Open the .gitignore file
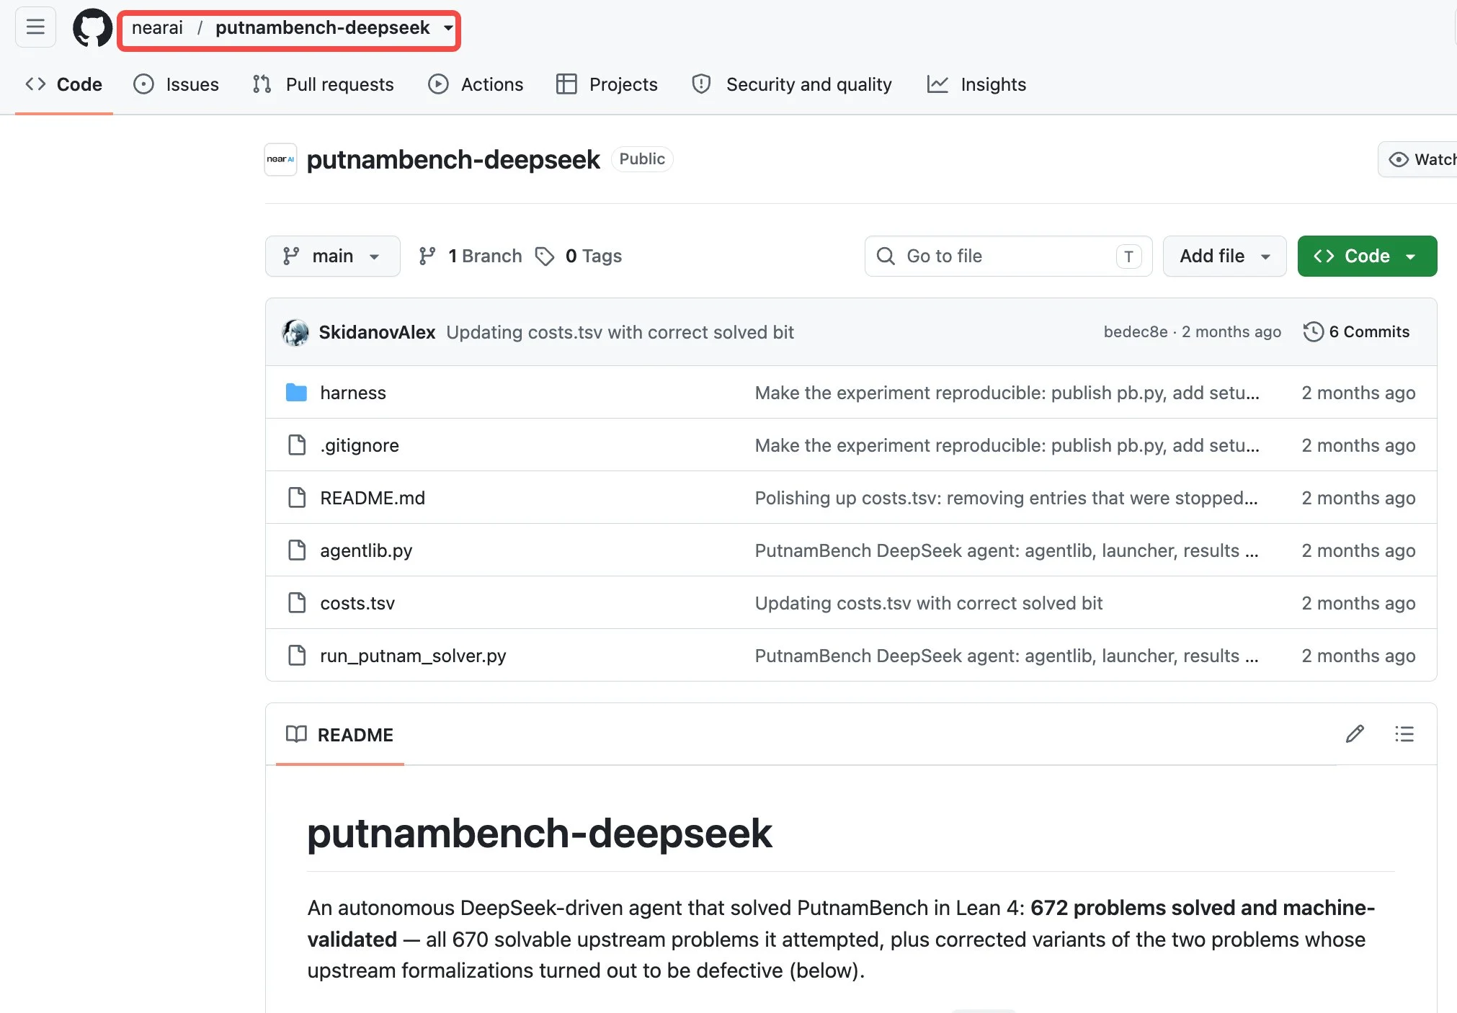This screenshot has width=1457, height=1013. click(x=360, y=445)
